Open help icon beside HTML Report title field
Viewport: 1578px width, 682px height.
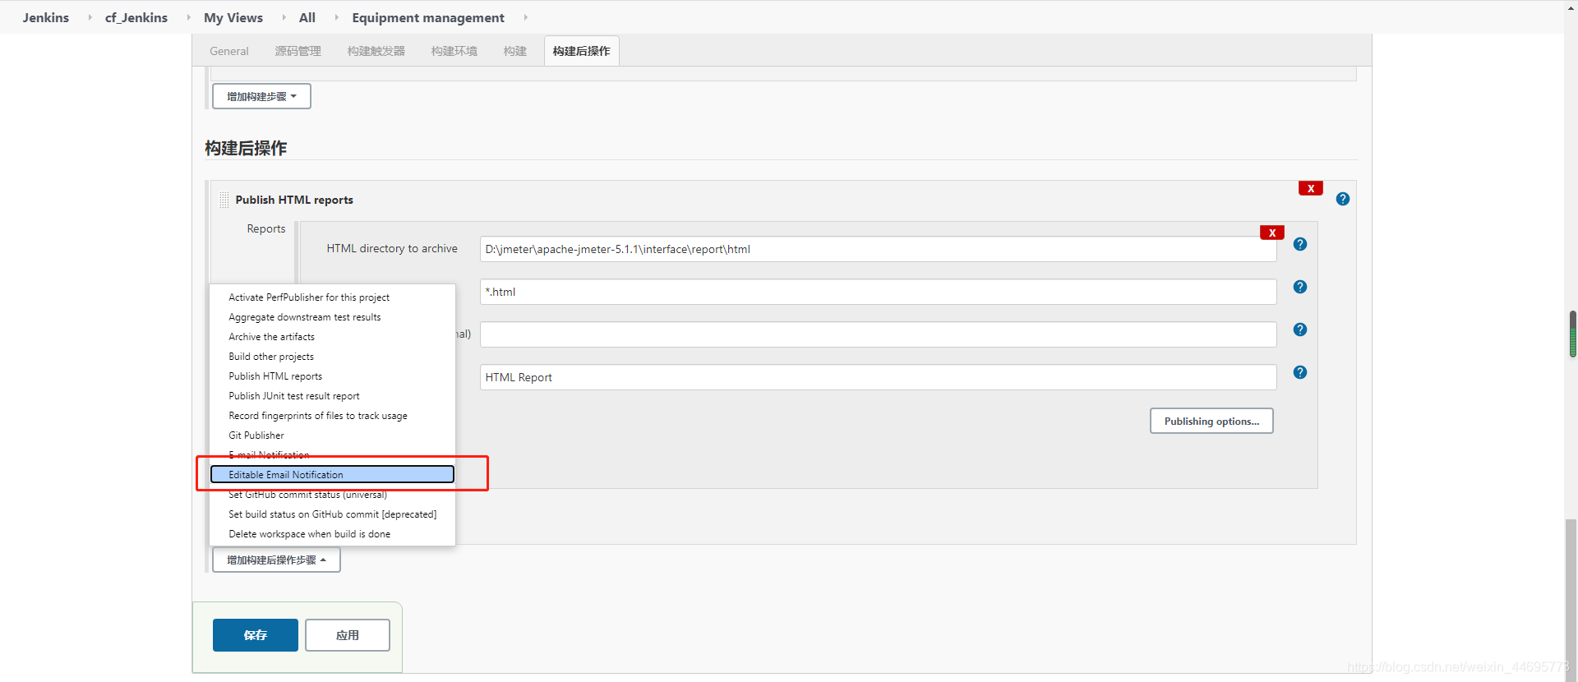[x=1299, y=372]
